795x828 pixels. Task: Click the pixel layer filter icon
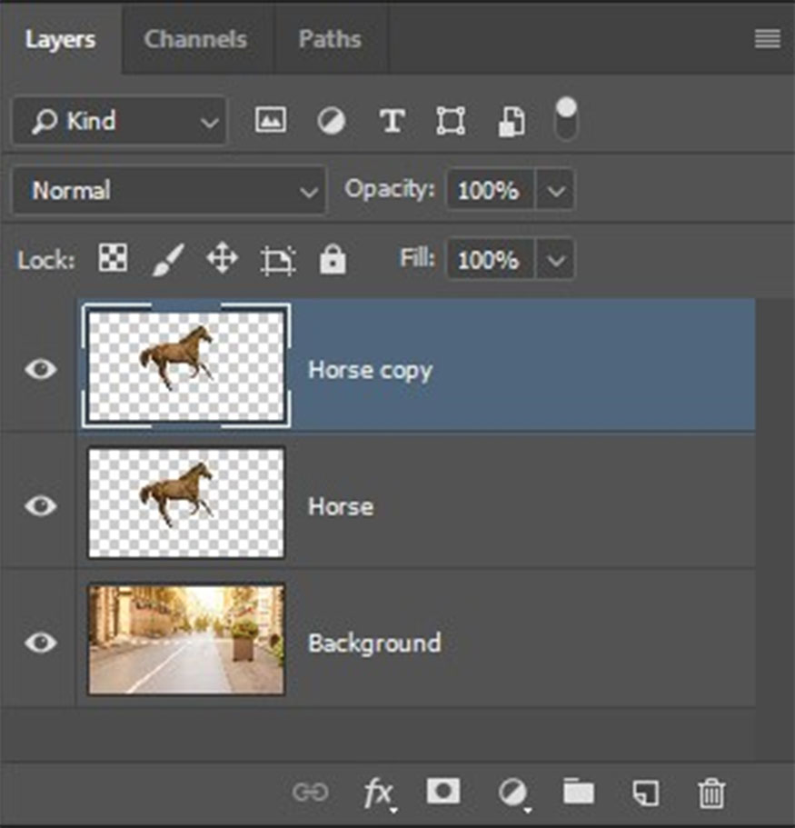[270, 121]
